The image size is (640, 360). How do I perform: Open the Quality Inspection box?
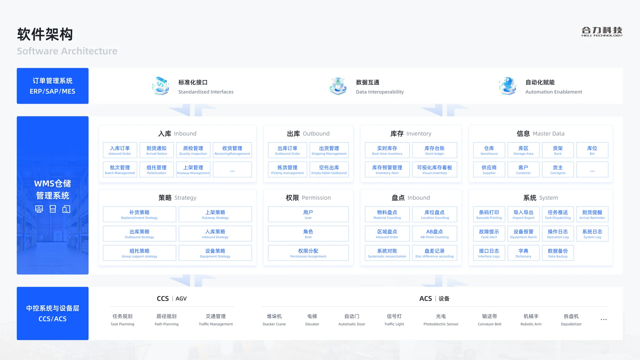[193, 150]
